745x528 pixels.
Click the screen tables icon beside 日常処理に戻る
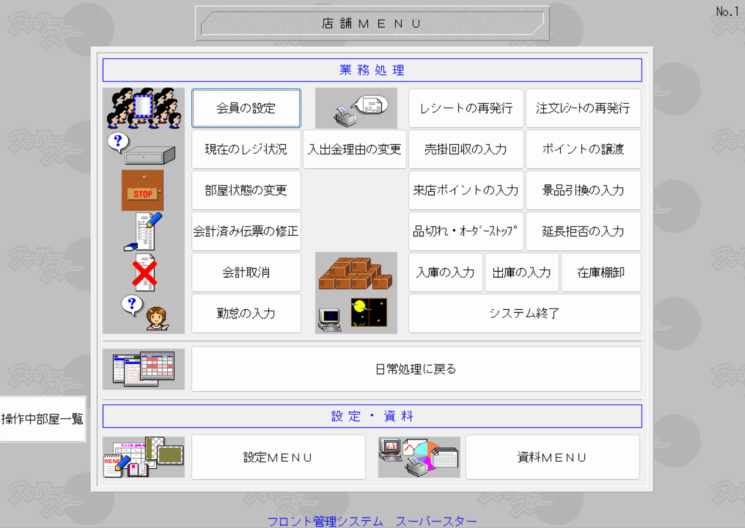(x=144, y=369)
